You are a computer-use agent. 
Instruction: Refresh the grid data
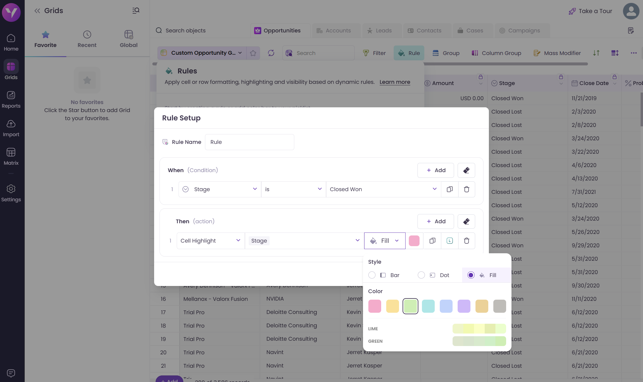tap(271, 53)
